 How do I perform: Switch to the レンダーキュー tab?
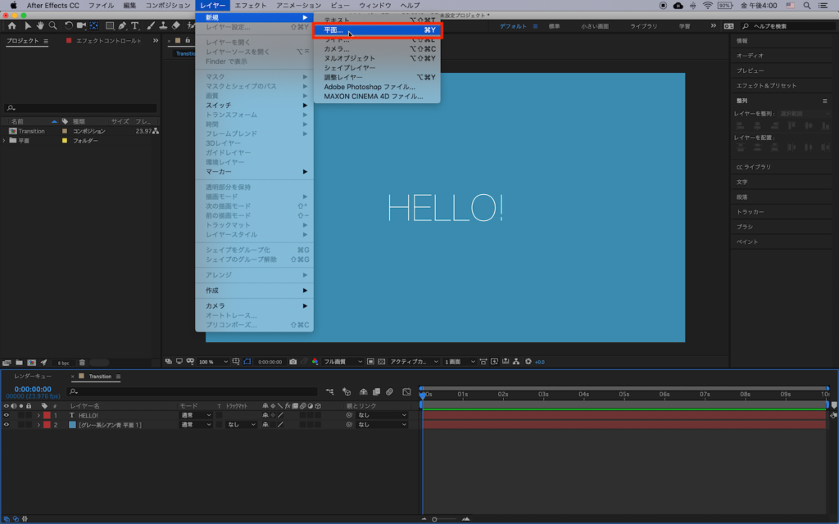click(33, 376)
